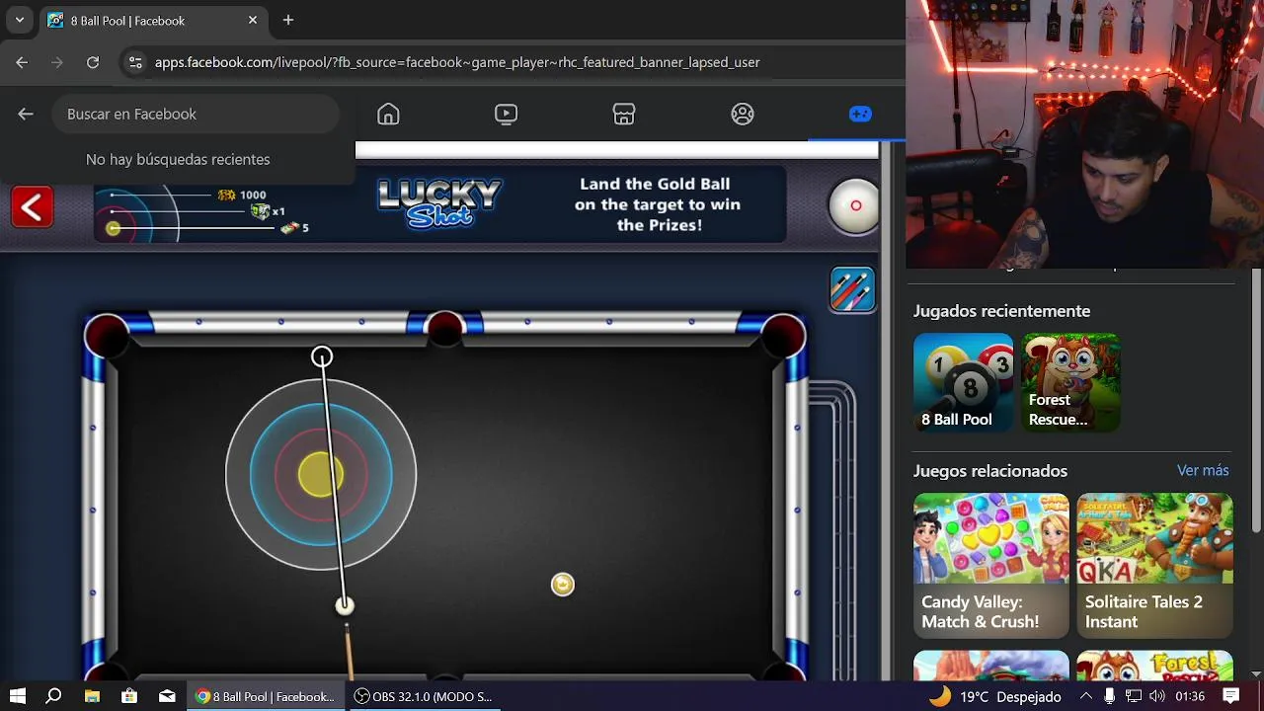The image size is (1264, 711).
Task: Open the Facebook Marketplace icon
Action: coord(624,114)
